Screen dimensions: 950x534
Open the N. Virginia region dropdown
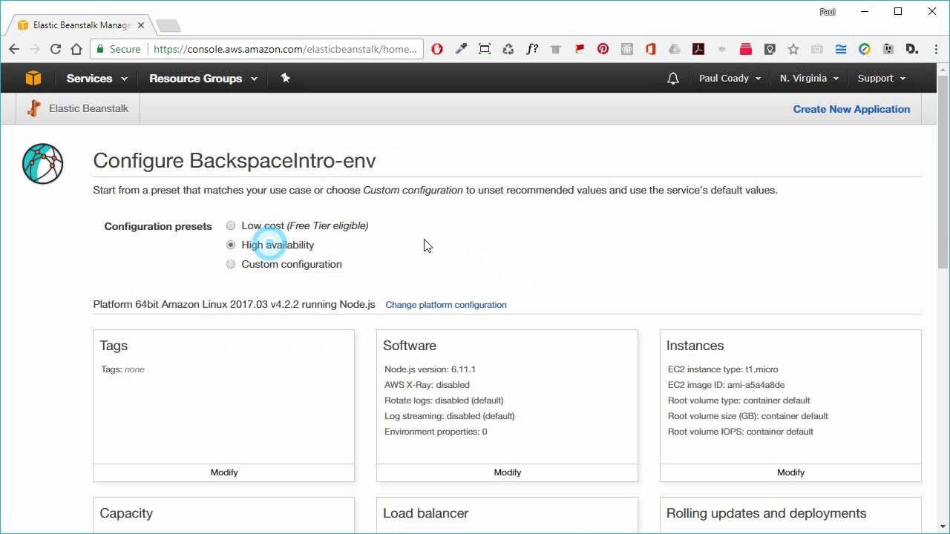tap(809, 78)
